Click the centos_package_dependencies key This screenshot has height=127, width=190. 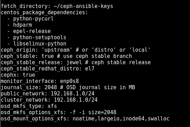(44, 12)
